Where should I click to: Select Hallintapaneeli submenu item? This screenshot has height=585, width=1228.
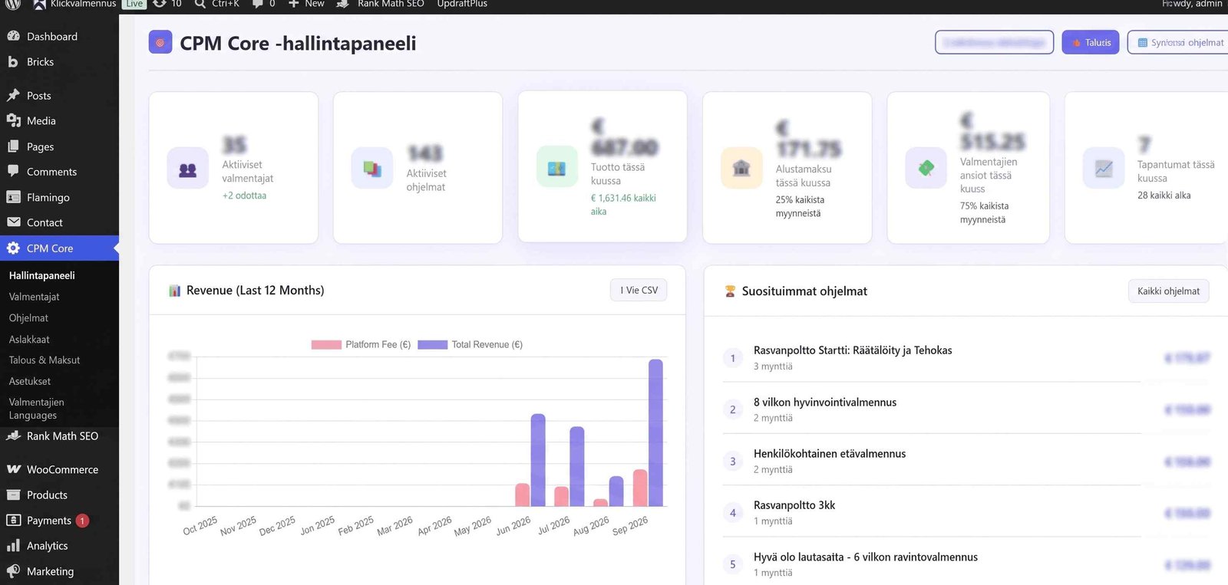(42, 275)
